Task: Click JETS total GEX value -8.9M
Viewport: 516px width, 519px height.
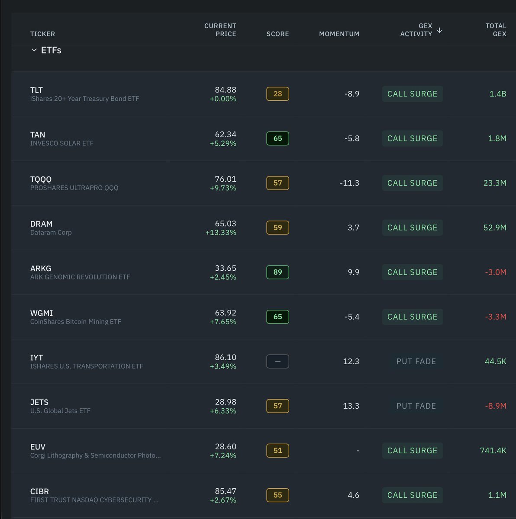Action: [496, 406]
